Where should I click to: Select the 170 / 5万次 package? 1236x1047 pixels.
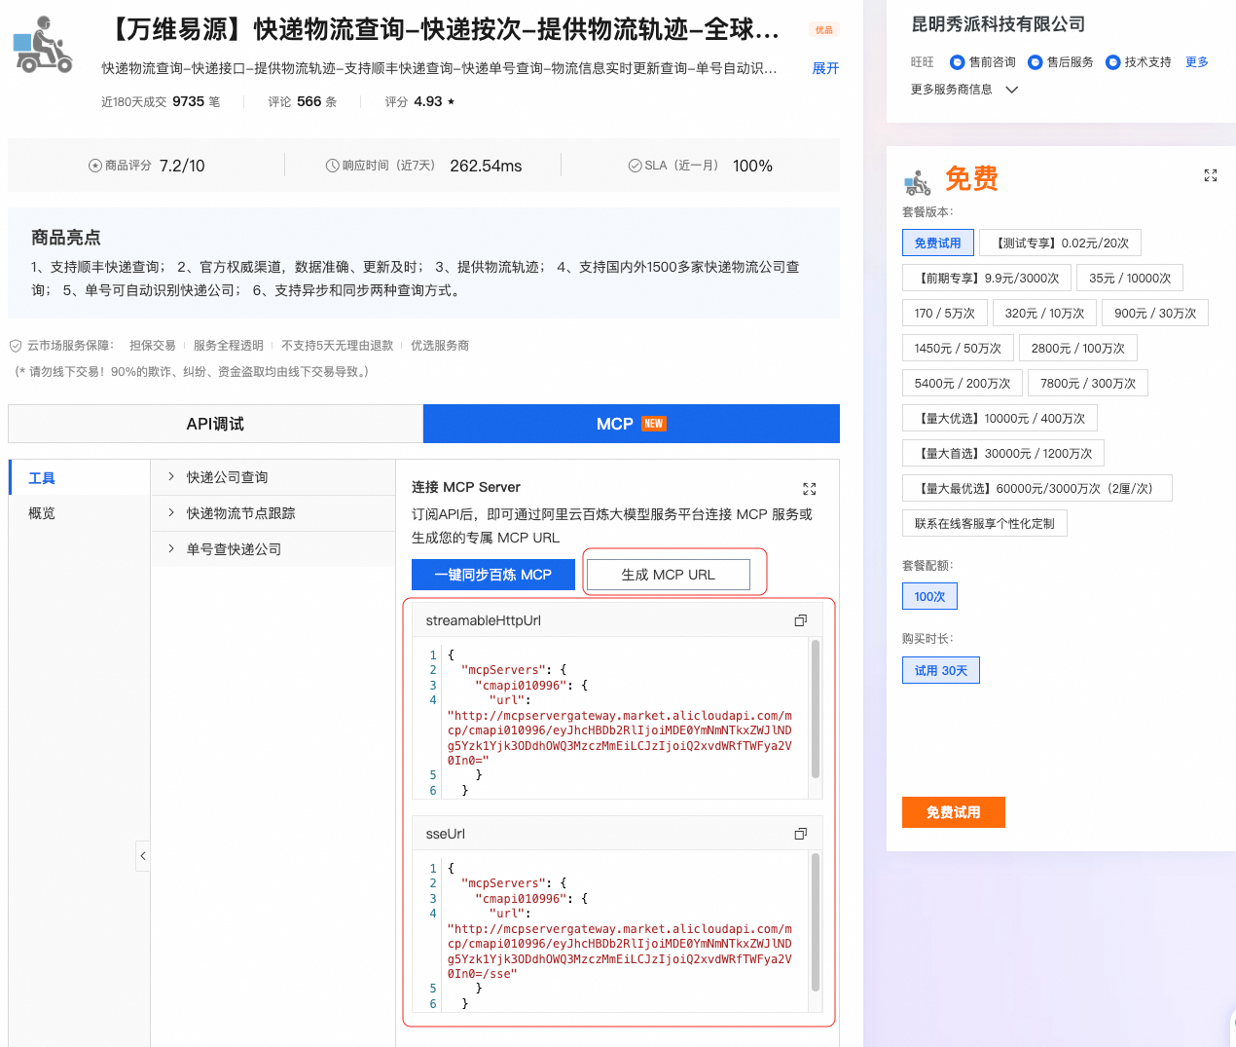tap(945, 314)
